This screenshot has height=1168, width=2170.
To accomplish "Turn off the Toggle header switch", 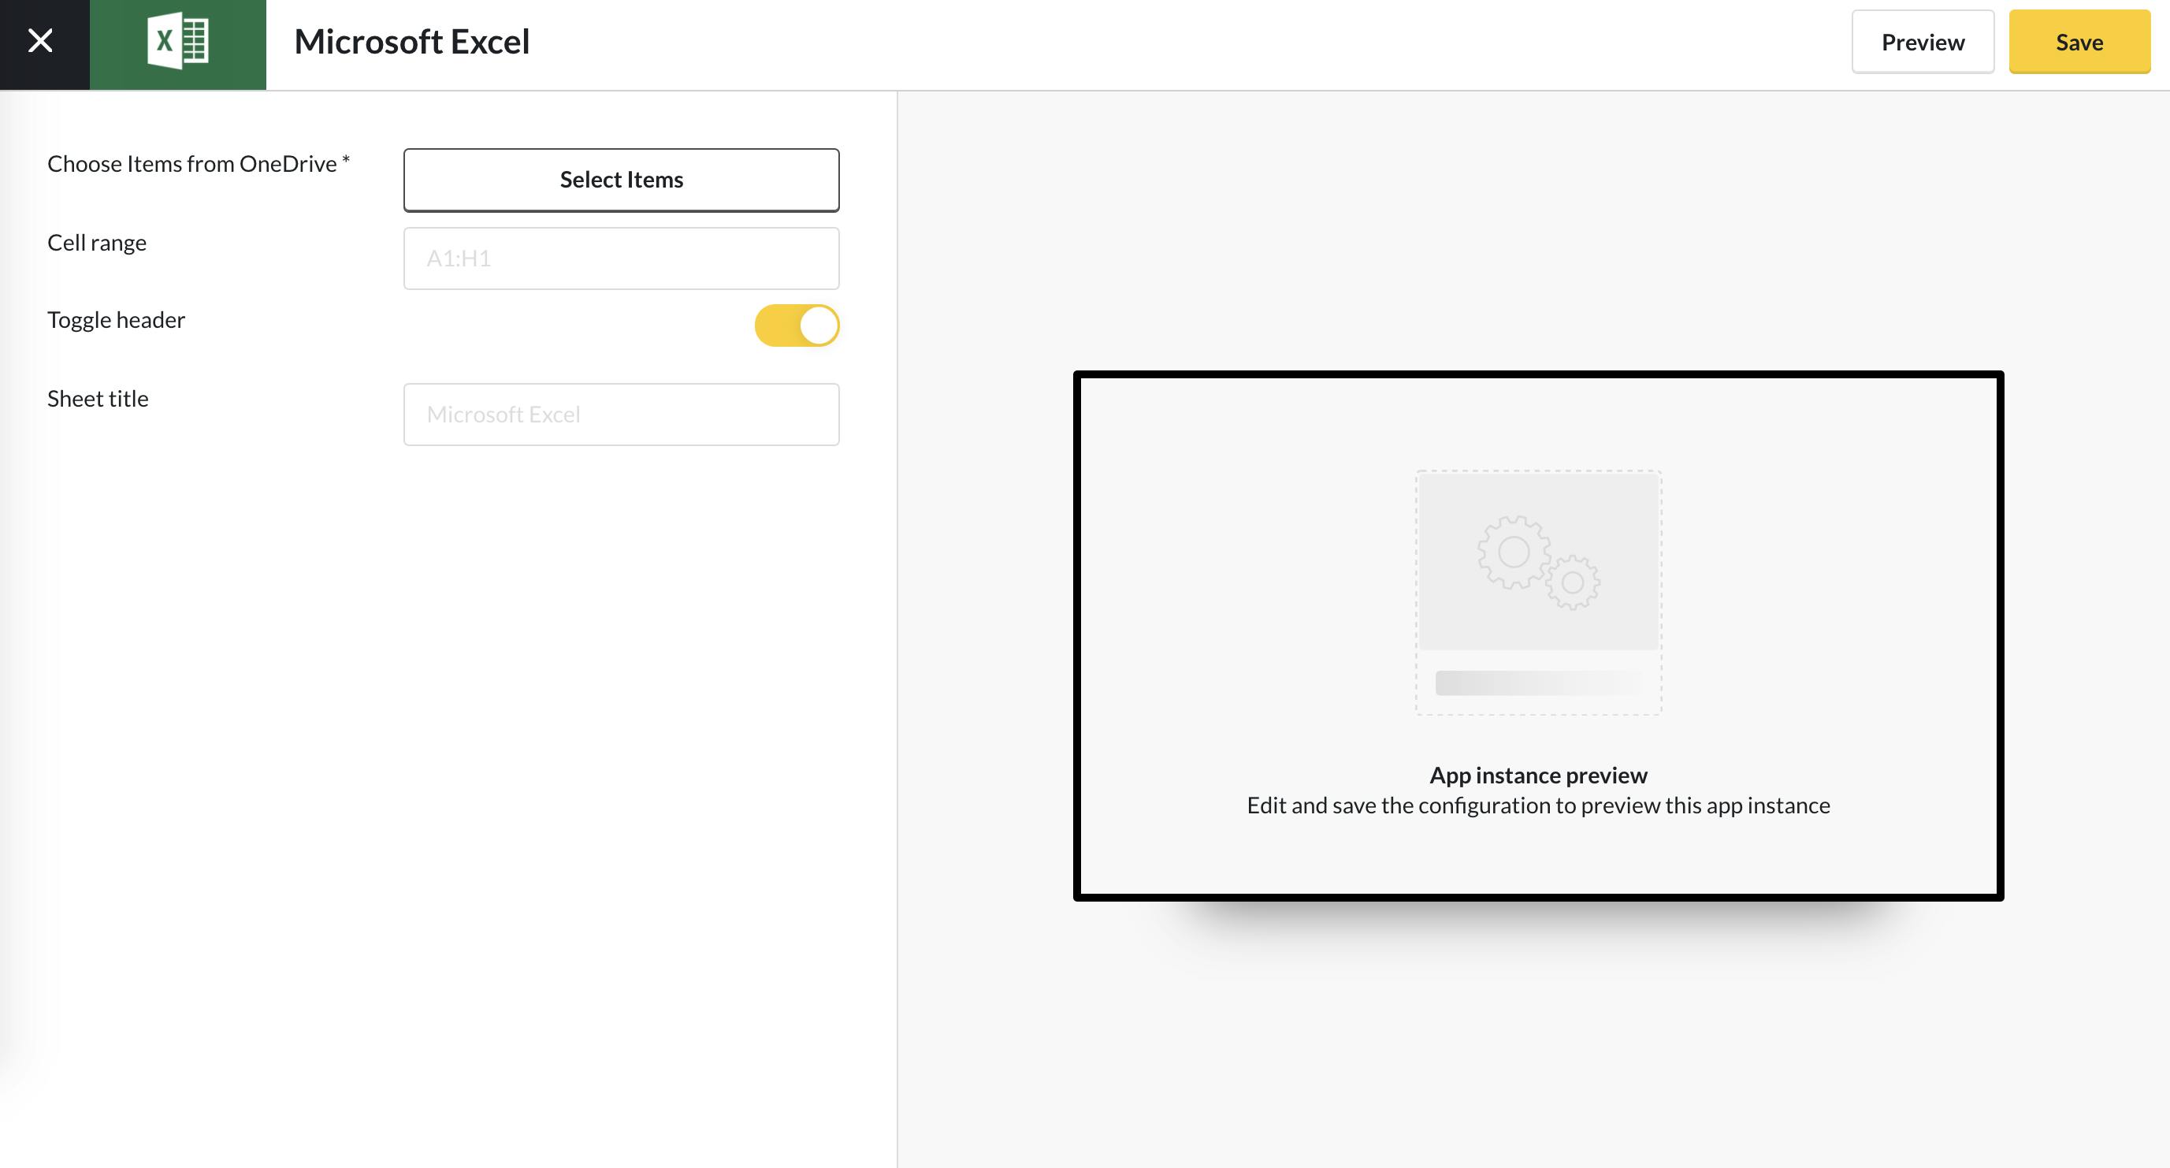I will point(797,325).
